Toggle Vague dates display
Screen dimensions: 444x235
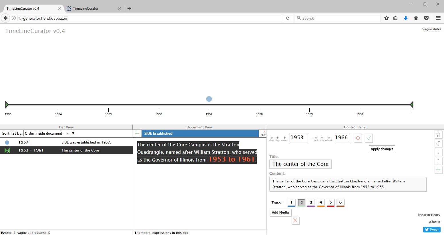click(431, 29)
